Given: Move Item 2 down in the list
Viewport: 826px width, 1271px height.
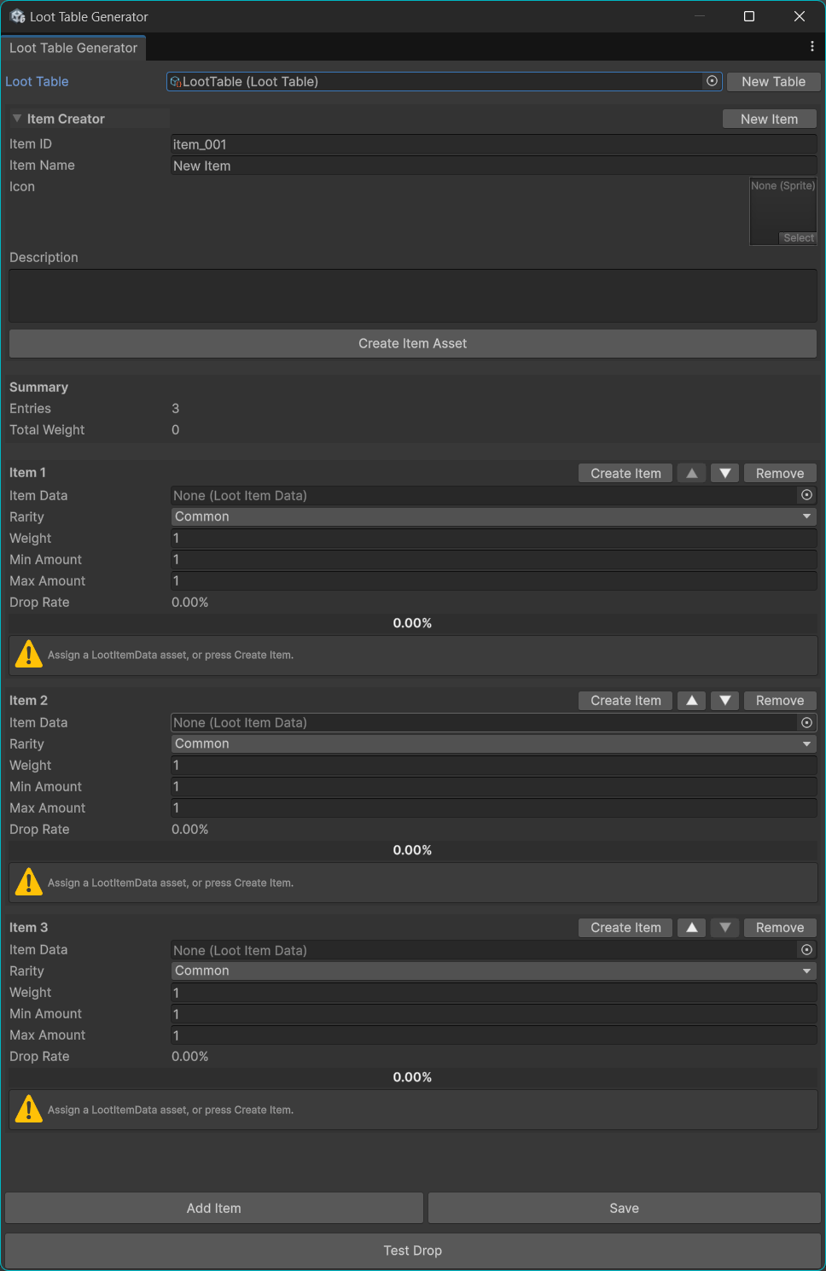Looking at the screenshot, I should (724, 701).
